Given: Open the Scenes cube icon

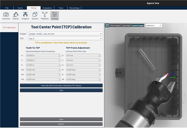Looking at the screenshot, I should click(35, 16).
